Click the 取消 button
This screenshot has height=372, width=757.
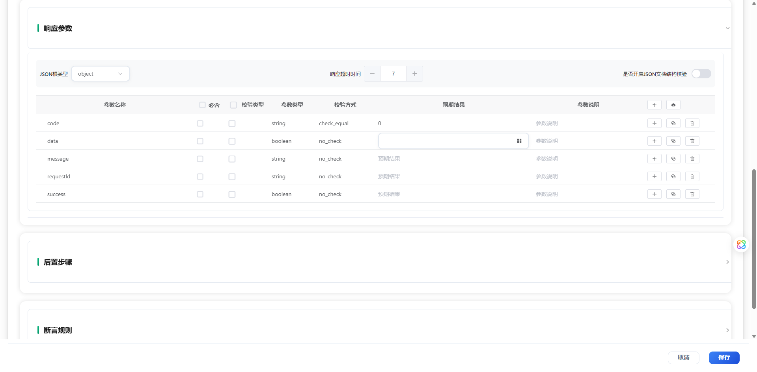click(x=683, y=357)
